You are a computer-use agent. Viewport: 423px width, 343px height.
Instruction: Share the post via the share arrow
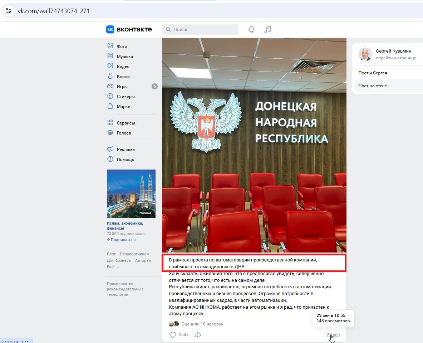[198, 335]
